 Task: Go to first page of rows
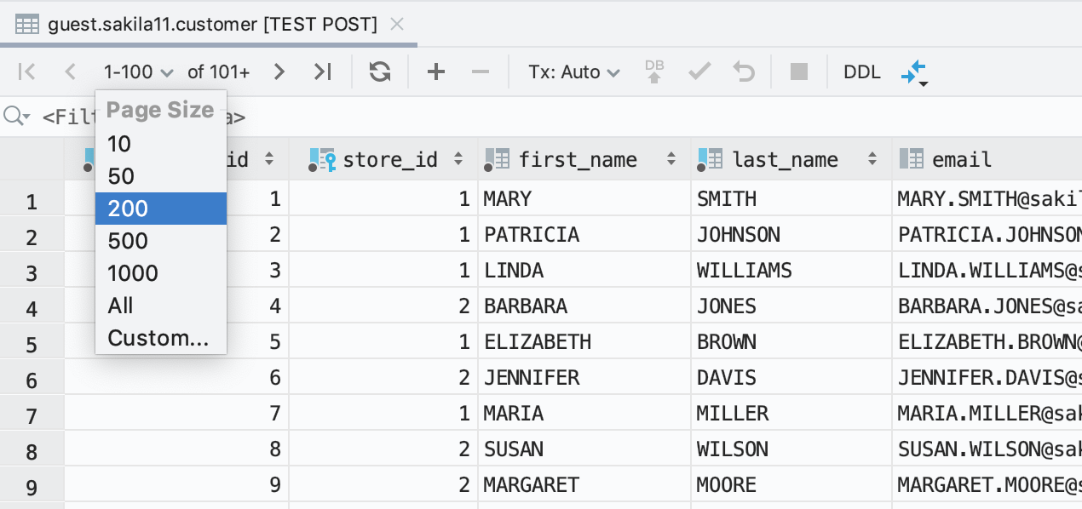pyautogui.click(x=27, y=72)
